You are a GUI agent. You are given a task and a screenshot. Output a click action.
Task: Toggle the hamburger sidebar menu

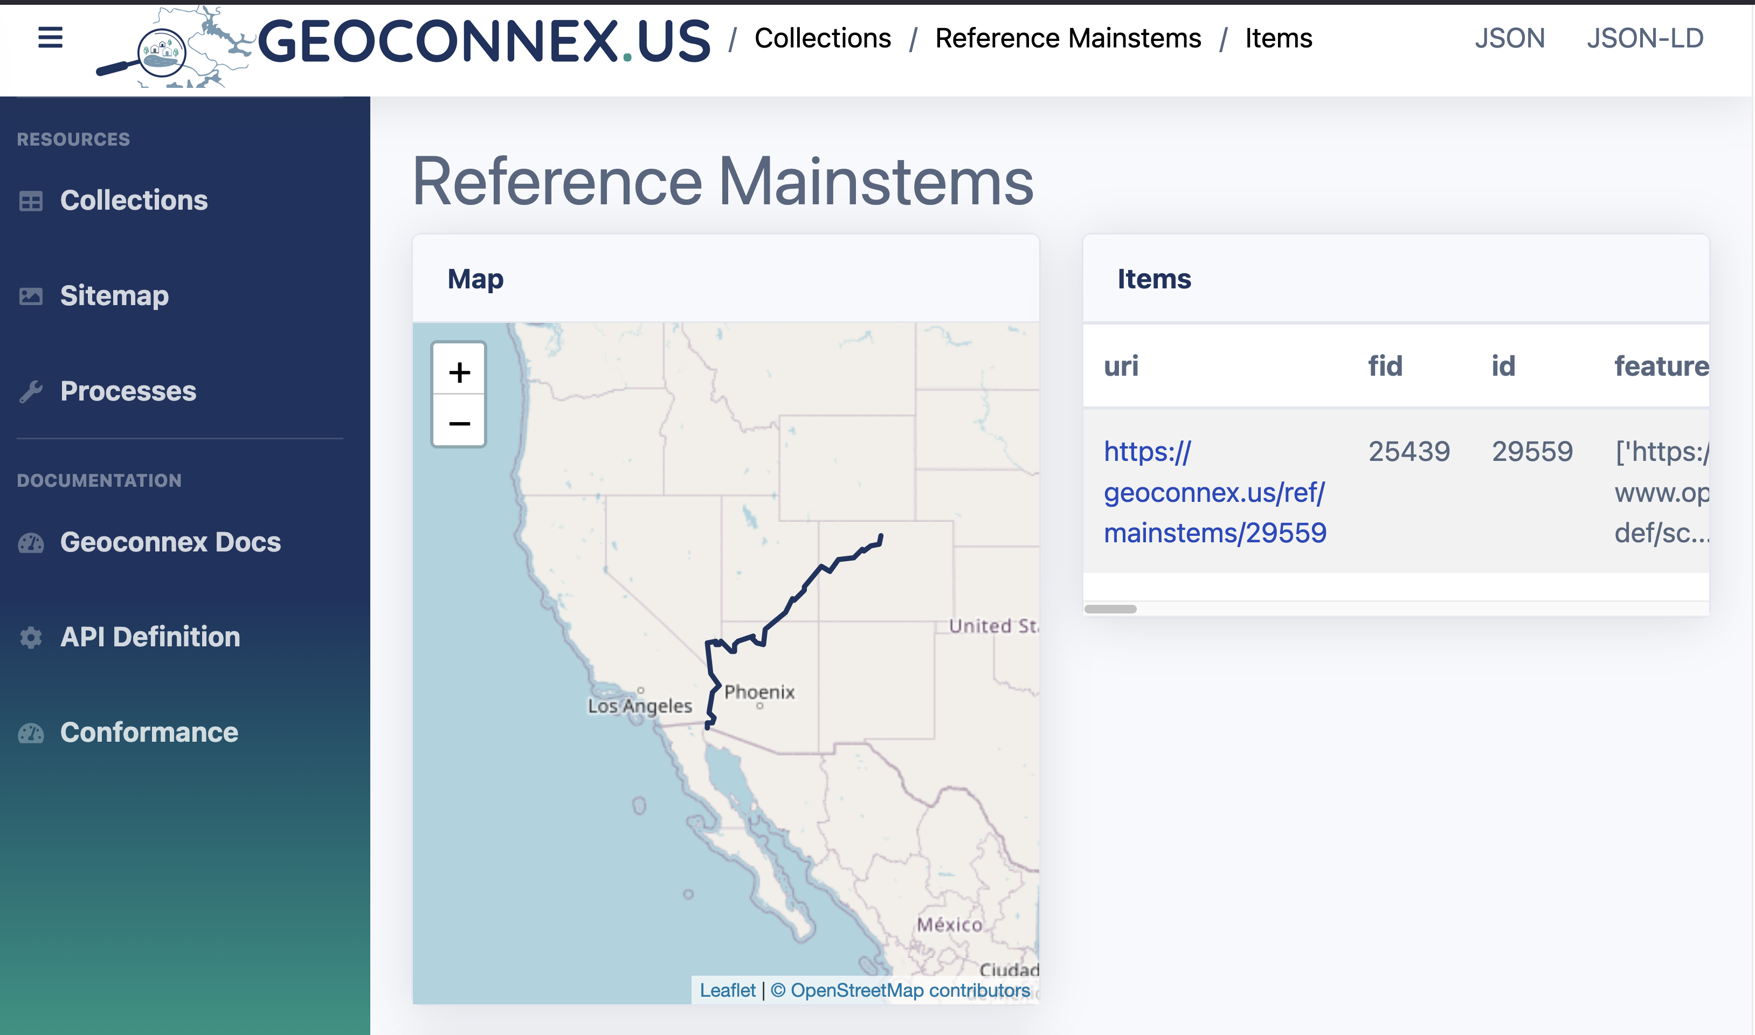(50, 37)
